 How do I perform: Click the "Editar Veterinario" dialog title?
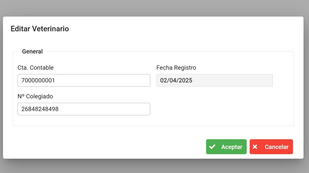point(40,29)
